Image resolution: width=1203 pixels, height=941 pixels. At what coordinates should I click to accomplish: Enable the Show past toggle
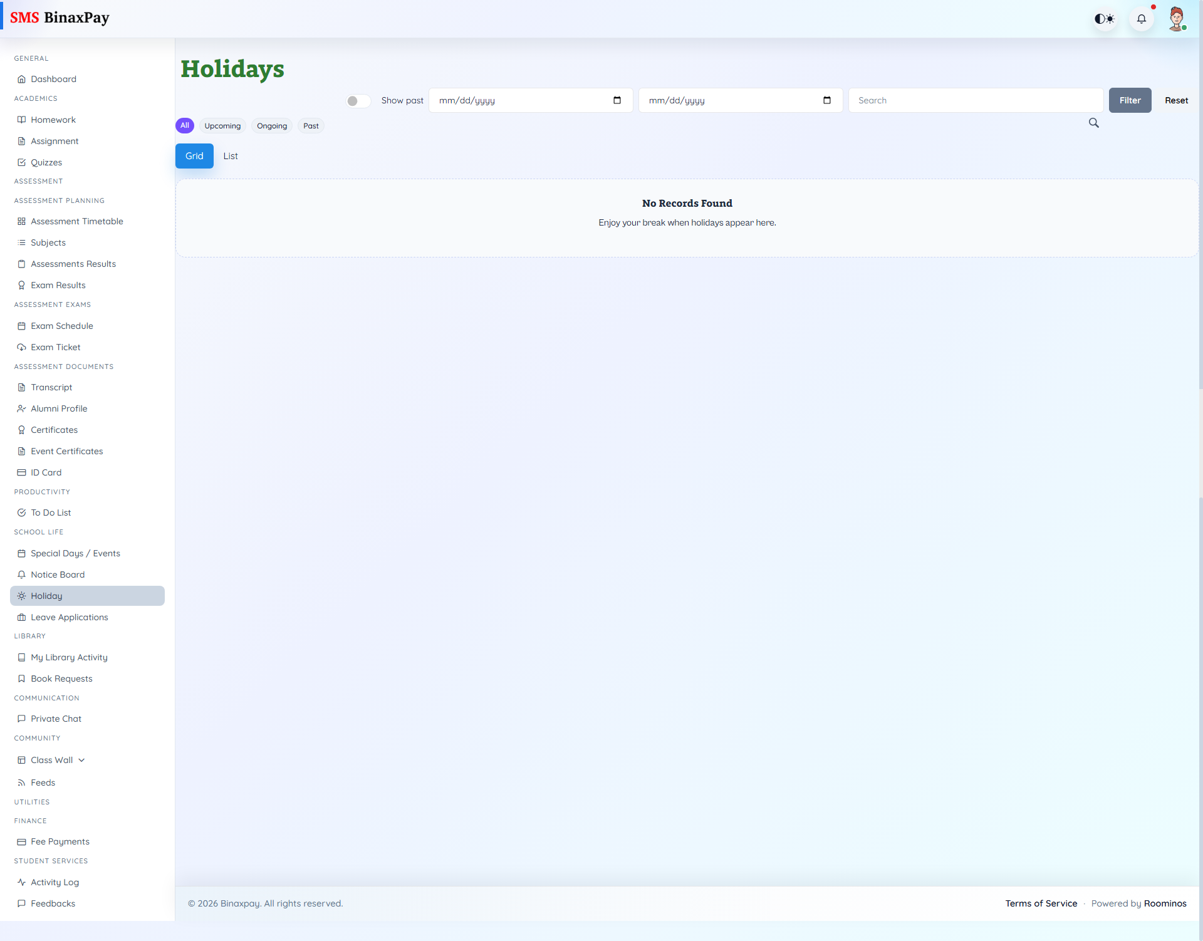click(357, 100)
